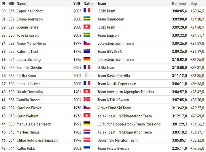Sort by the Gap column header
Image resolution: width=206 pixels, height=152 pixels.
(194, 4)
